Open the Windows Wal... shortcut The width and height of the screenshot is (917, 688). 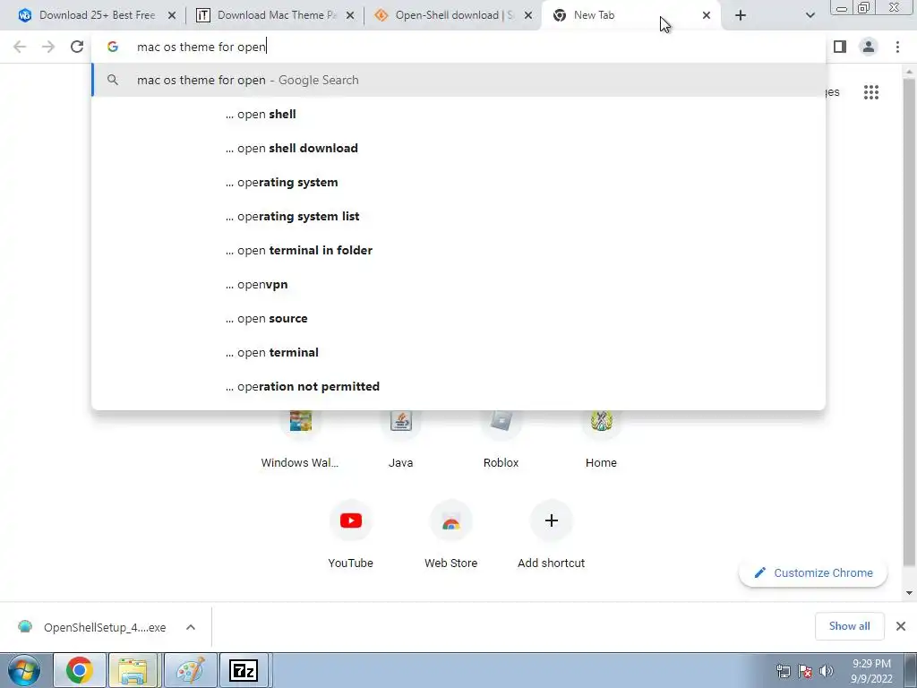click(300, 437)
